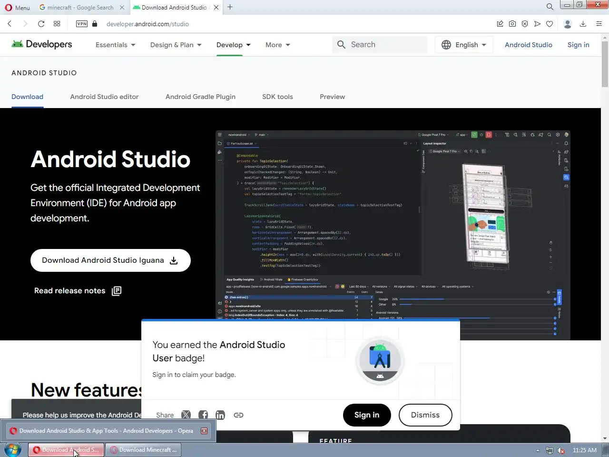Screen dimensions: 609x457
Task: Close the taskbar preview tooltip
Action: pos(204,431)
